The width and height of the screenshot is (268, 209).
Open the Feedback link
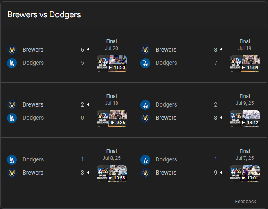[x=245, y=201]
